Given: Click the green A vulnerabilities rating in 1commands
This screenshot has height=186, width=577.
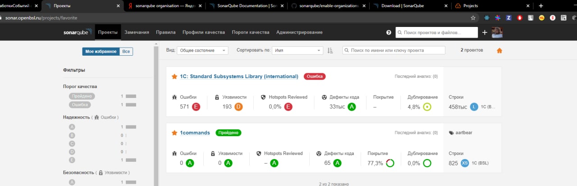Looking at the screenshot, I should coord(228,163).
